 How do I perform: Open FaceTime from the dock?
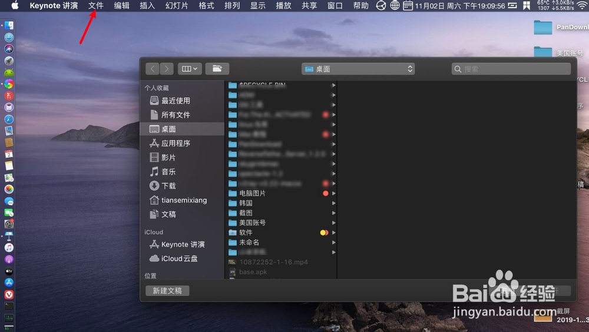[x=9, y=213]
